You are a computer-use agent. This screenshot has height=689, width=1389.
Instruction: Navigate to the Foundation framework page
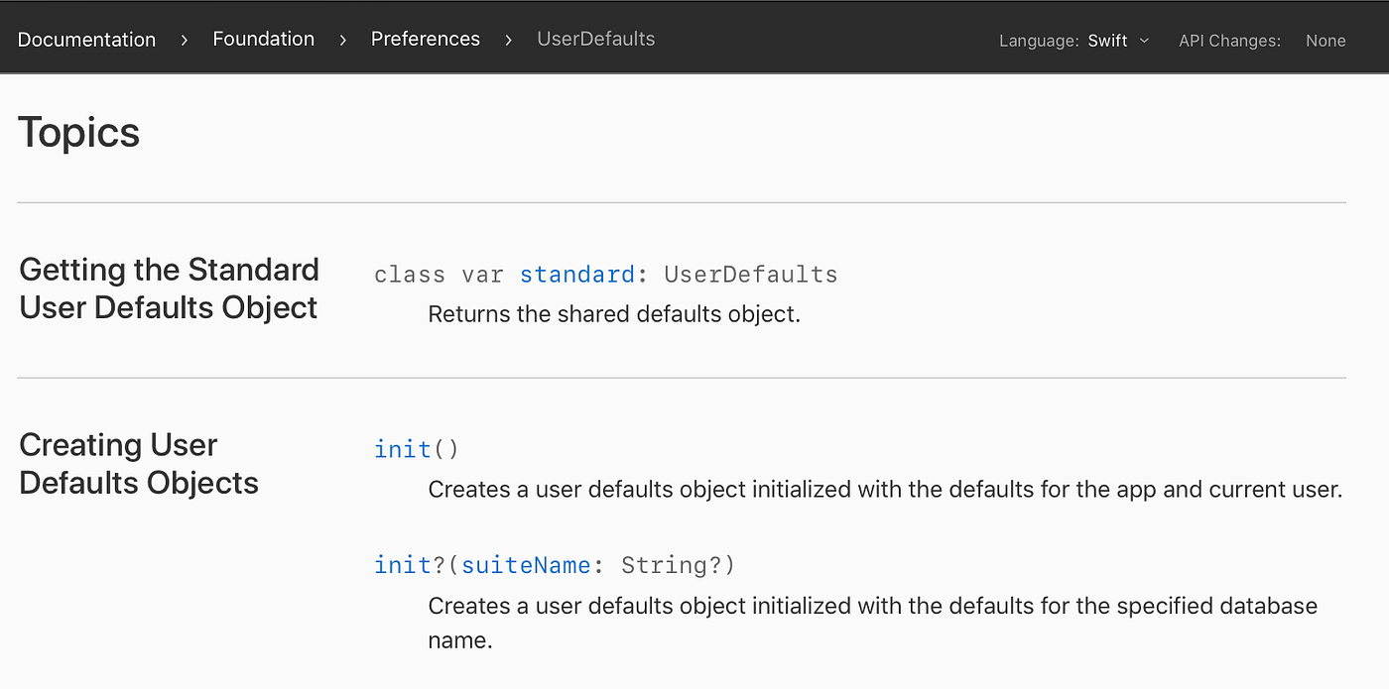click(263, 39)
